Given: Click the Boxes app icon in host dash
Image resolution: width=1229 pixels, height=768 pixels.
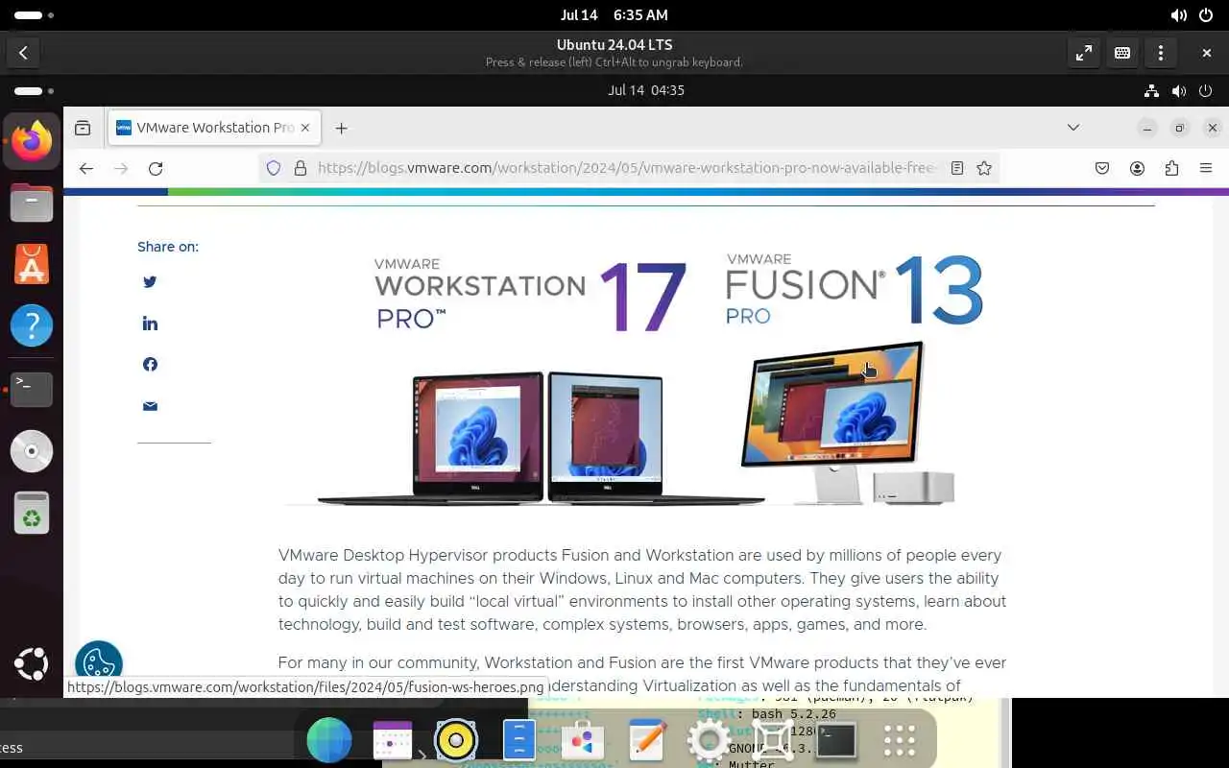Looking at the screenshot, I should coord(773,740).
